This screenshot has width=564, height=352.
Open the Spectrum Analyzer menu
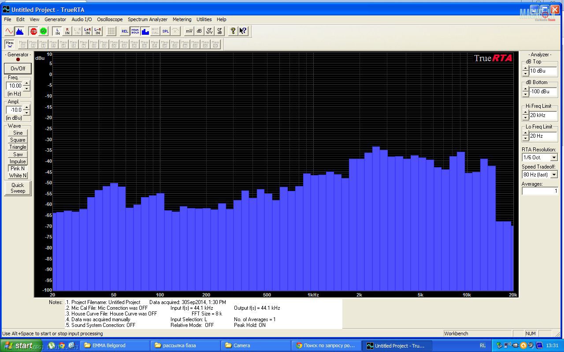coord(148,19)
